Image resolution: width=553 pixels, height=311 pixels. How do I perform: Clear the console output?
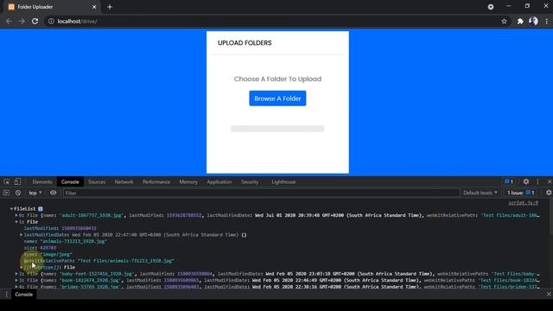coord(18,193)
